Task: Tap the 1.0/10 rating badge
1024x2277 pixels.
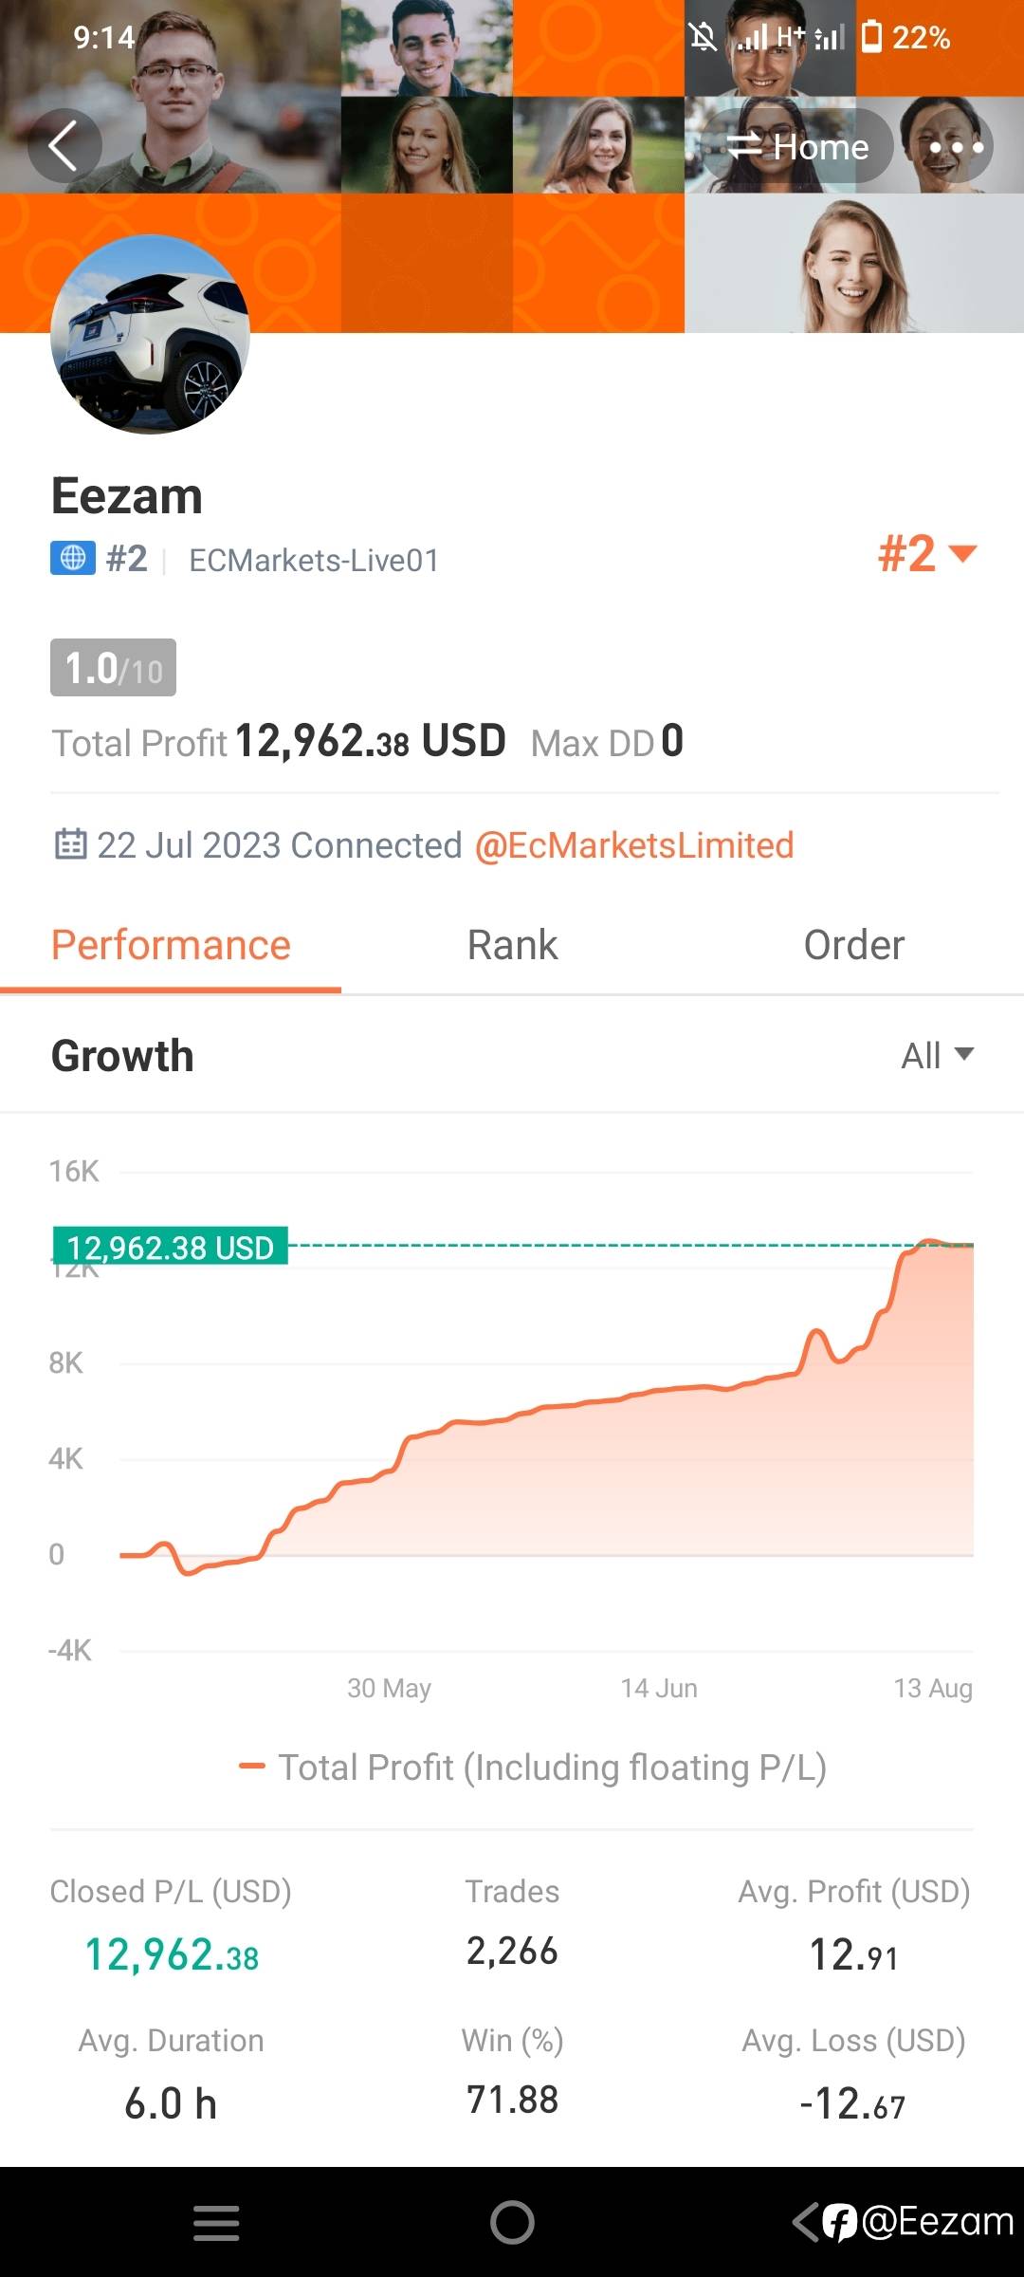Action: (x=113, y=668)
